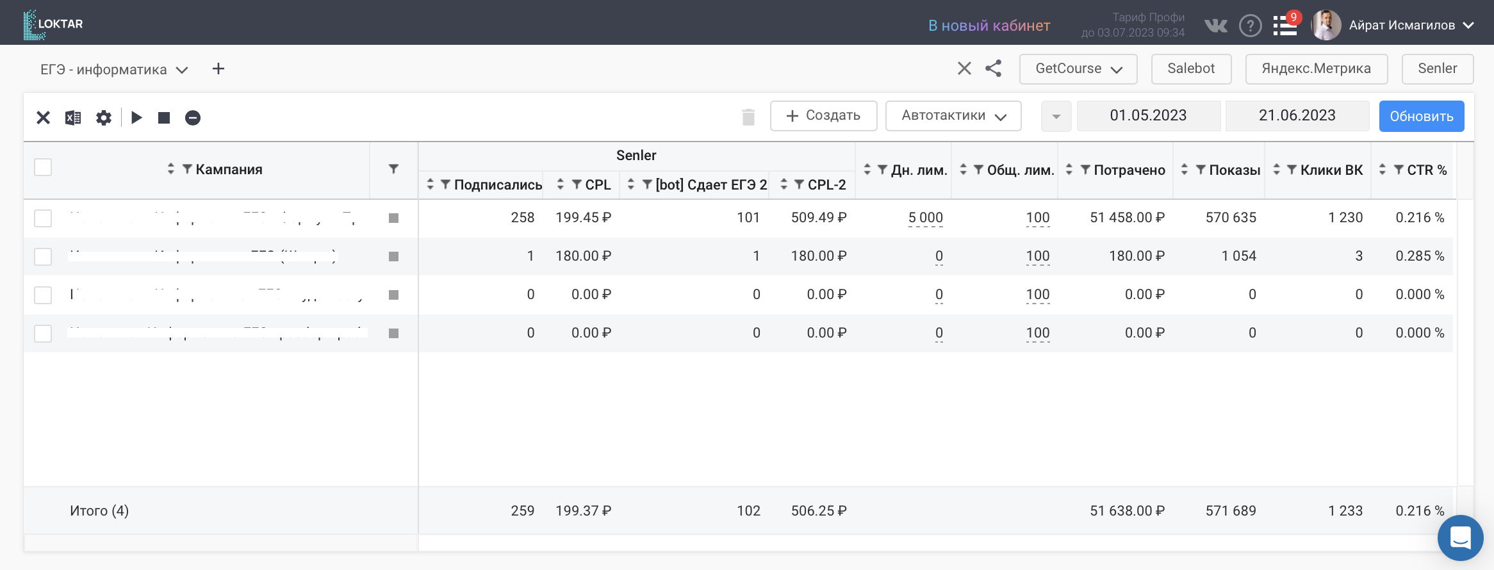
Task: Open the Яндекс.Метрика integration tab
Action: [x=1317, y=69]
